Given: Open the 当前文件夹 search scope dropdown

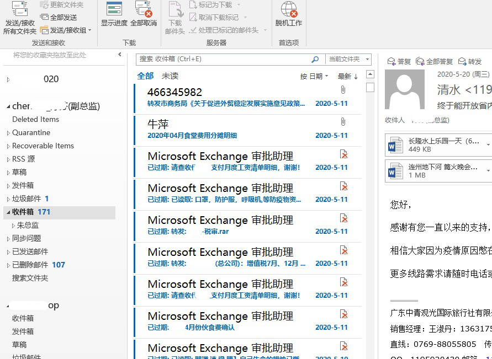Looking at the screenshot, I should click(348, 59).
